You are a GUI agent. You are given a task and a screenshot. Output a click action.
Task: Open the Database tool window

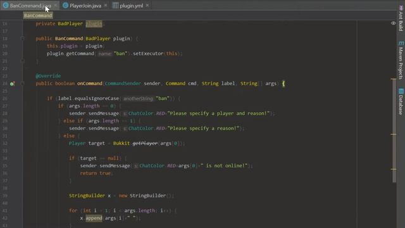401,101
